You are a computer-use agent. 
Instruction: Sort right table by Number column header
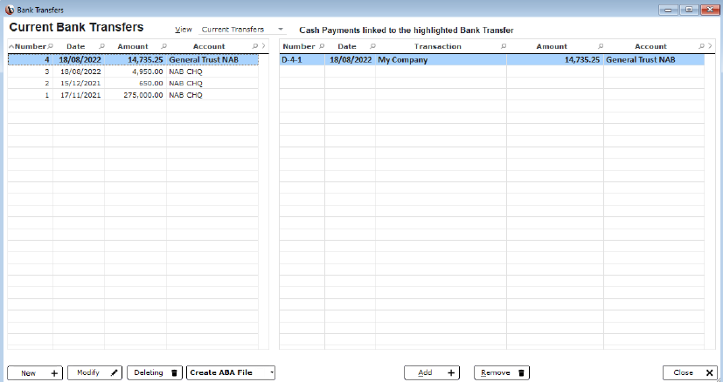click(299, 46)
